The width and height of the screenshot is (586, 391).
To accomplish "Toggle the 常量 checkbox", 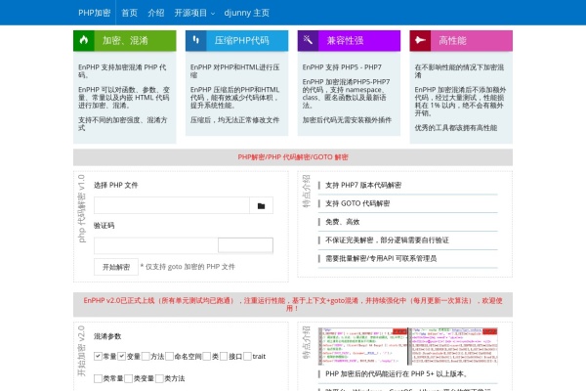I will pos(98,357).
